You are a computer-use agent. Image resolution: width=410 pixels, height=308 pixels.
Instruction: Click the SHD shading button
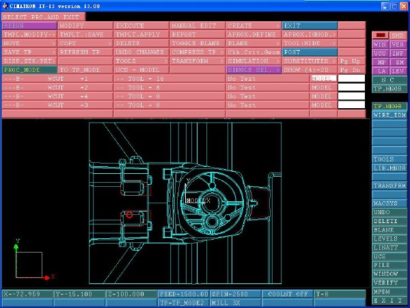[398, 36]
